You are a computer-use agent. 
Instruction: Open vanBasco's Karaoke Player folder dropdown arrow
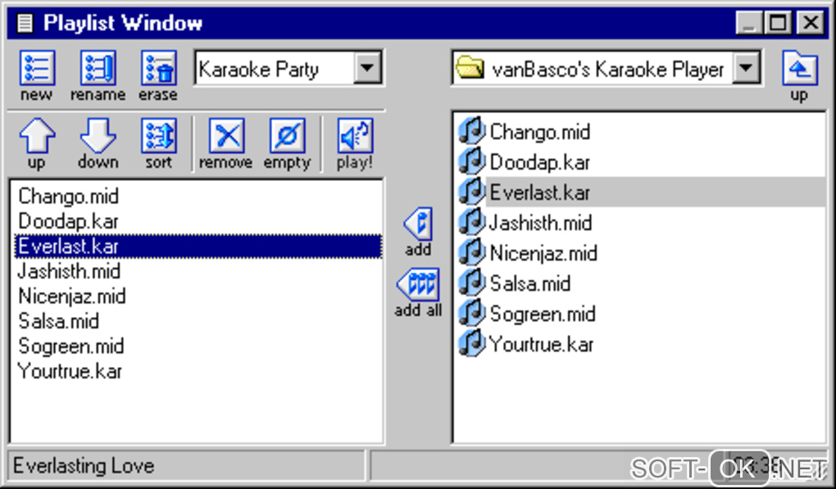pos(746,68)
